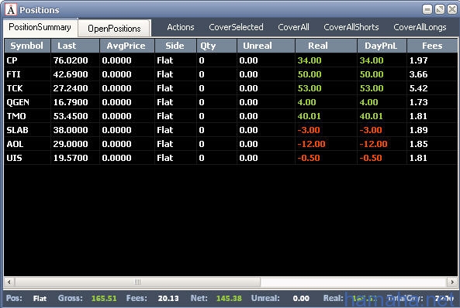Screen dimensions: 460x308
Task: Click the CoverSelected button
Action: 236,27
